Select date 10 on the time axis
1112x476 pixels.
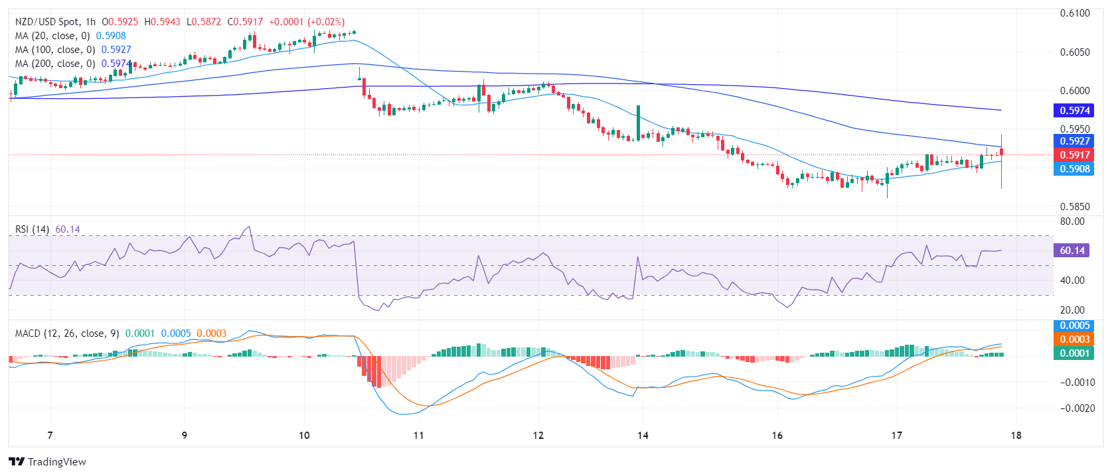coord(304,436)
